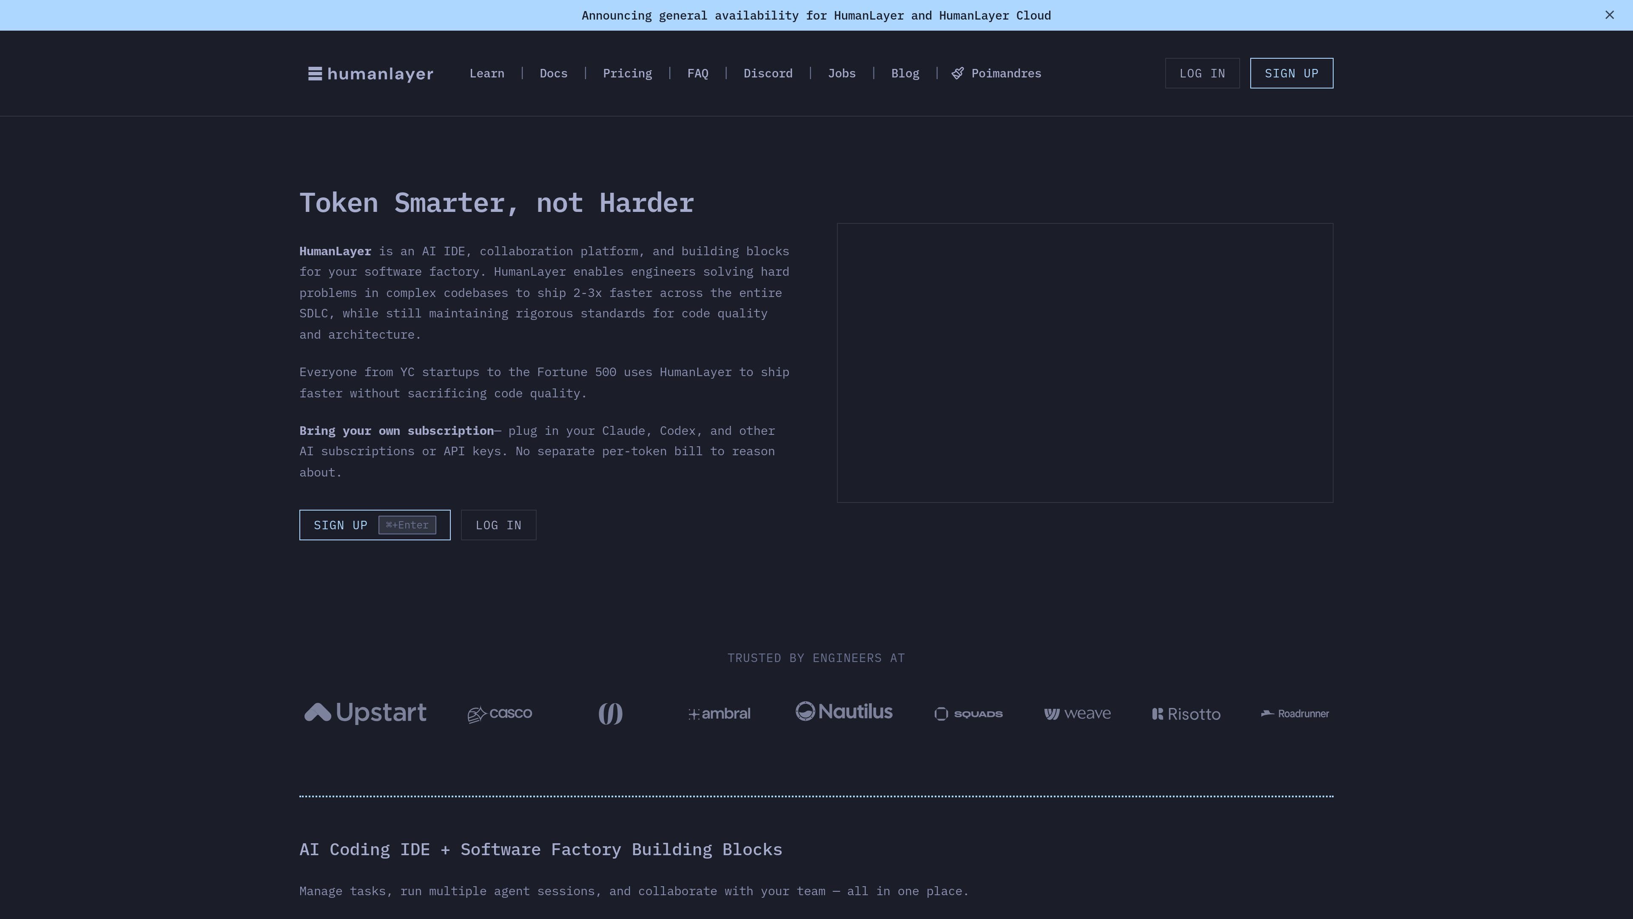Click the hero SIGN UP button with ⌘+Enter hint
This screenshot has width=1633, height=919.
(375, 525)
